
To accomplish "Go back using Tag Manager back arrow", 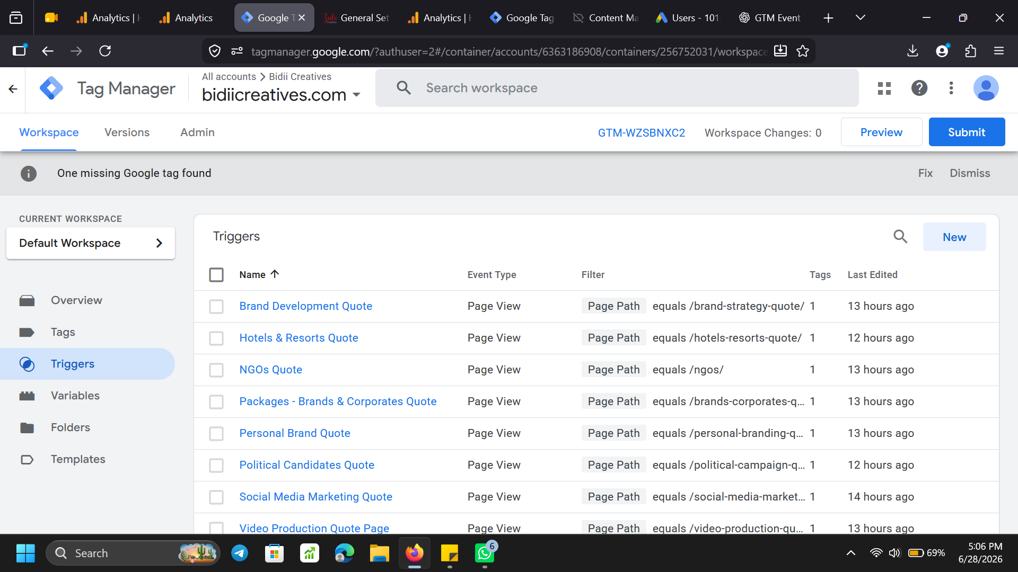I will (x=13, y=89).
